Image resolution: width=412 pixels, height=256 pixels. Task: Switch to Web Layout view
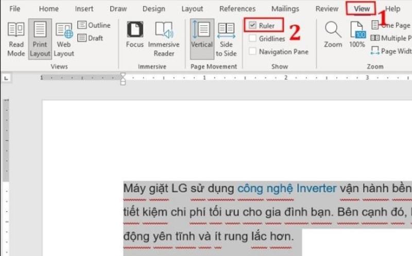click(64, 40)
